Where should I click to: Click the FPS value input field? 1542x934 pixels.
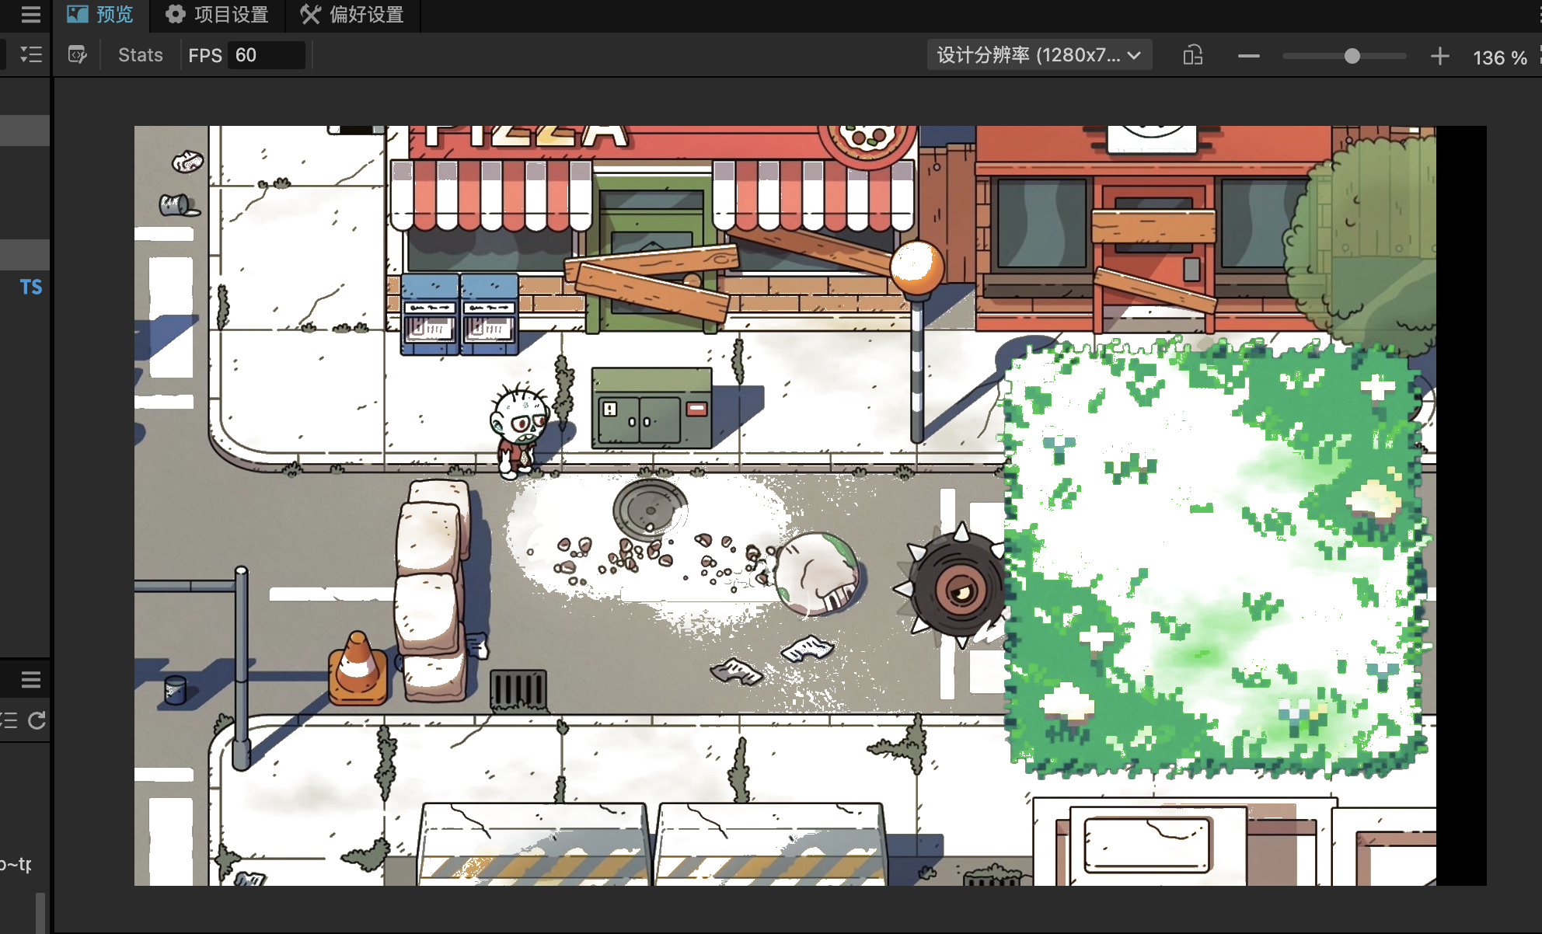tap(266, 55)
